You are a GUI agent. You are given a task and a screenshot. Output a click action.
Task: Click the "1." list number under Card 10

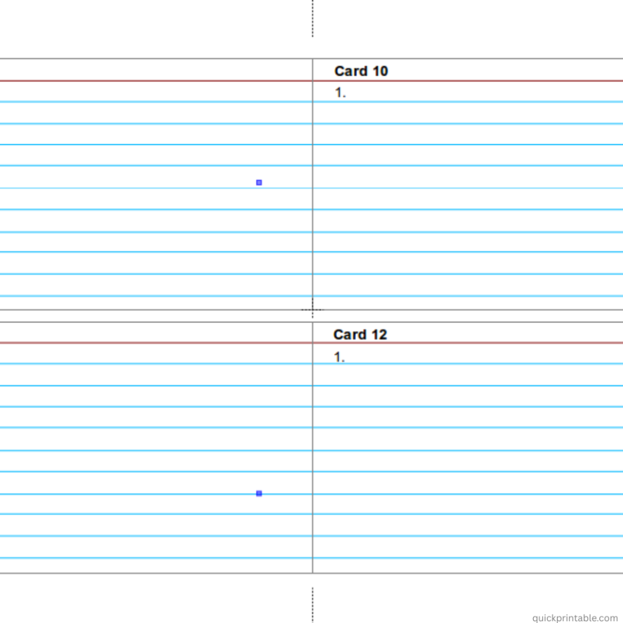(340, 93)
